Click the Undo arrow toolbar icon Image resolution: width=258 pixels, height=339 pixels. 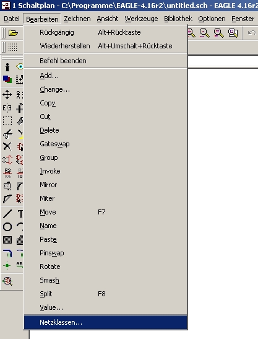click(252, 33)
